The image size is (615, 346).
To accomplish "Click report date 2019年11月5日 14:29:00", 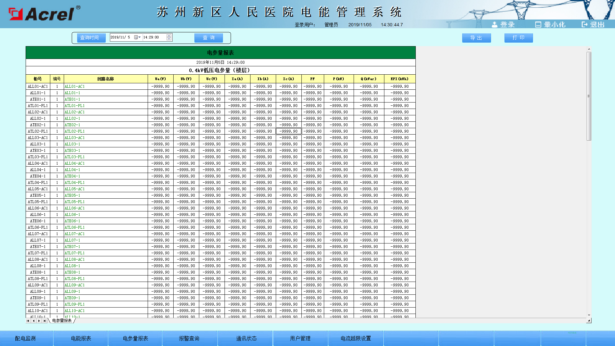I will (x=221, y=62).
